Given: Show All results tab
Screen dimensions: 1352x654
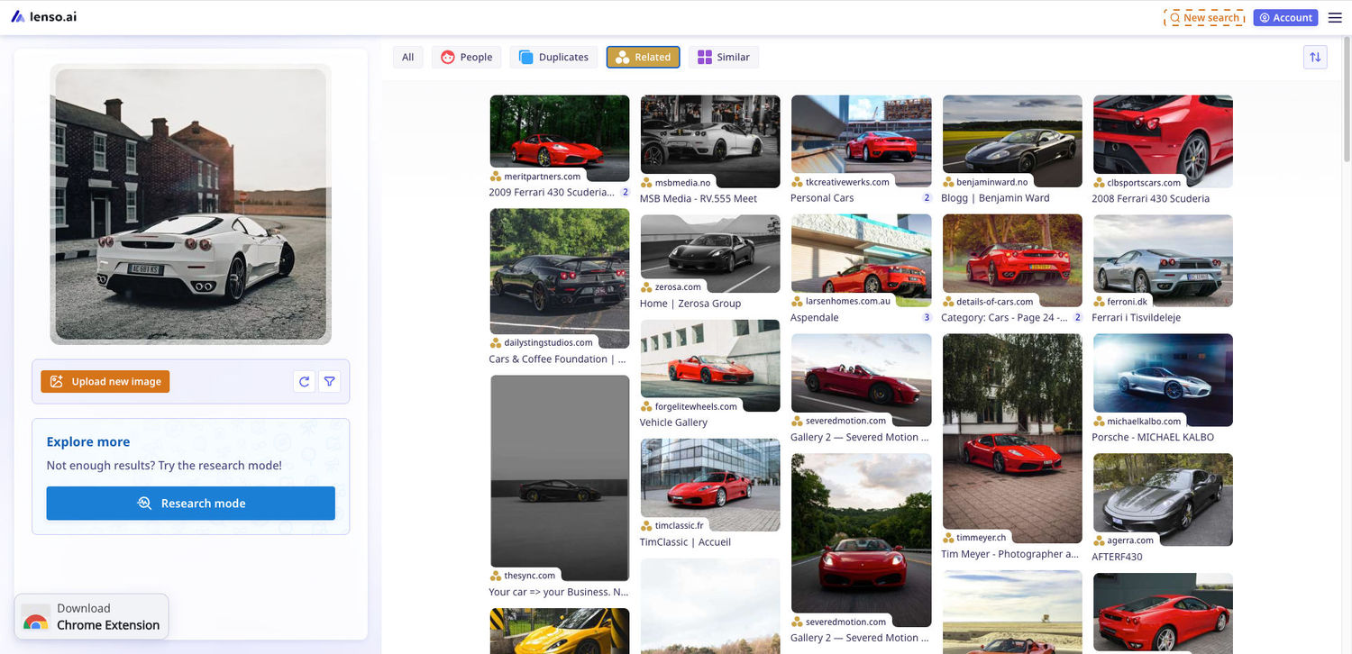Looking at the screenshot, I should (x=407, y=57).
